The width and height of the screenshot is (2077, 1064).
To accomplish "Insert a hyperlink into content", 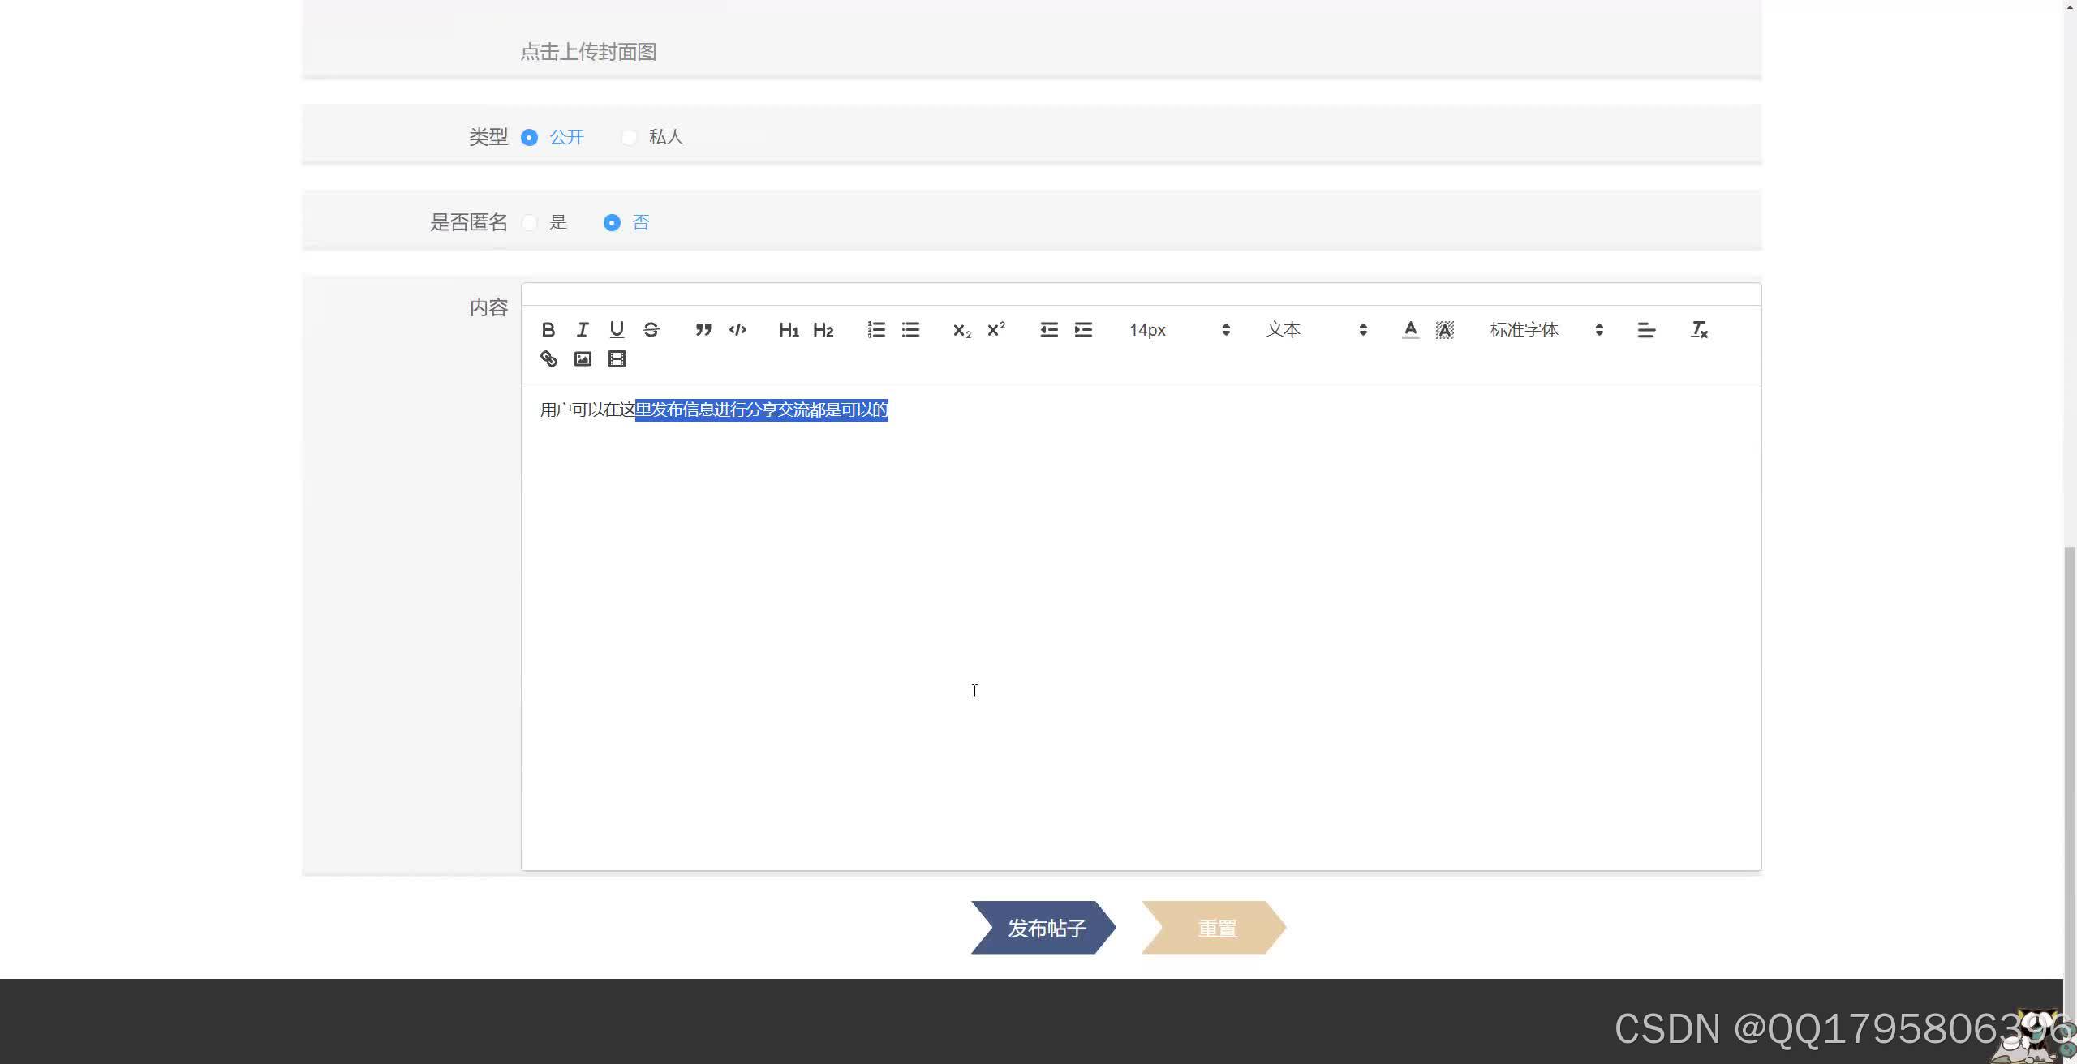I will point(548,359).
